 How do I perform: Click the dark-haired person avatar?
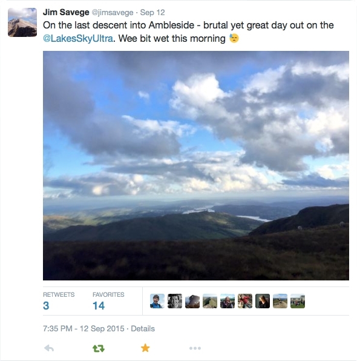263,301
